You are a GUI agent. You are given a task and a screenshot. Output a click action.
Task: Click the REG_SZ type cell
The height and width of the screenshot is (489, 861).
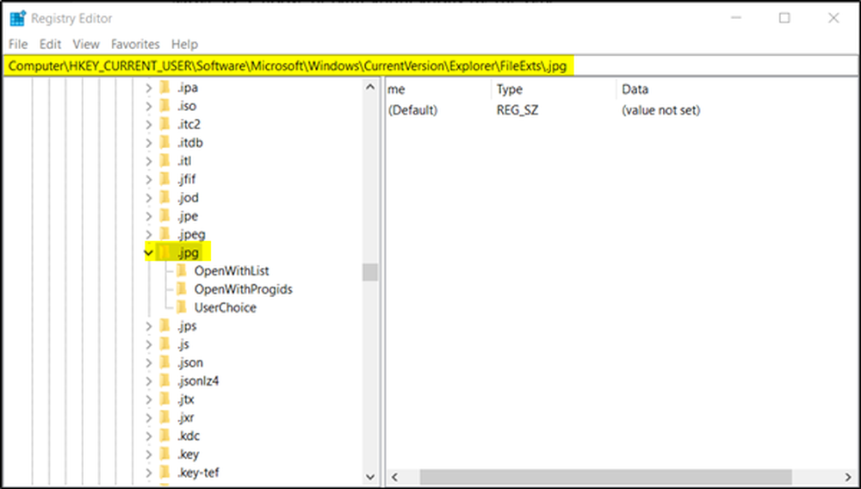(x=517, y=110)
